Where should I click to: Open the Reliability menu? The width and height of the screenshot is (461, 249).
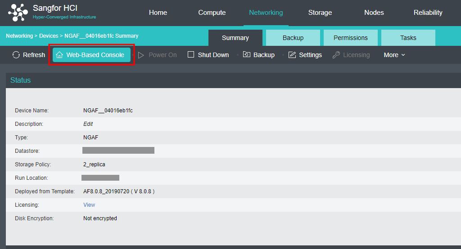coord(428,13)
